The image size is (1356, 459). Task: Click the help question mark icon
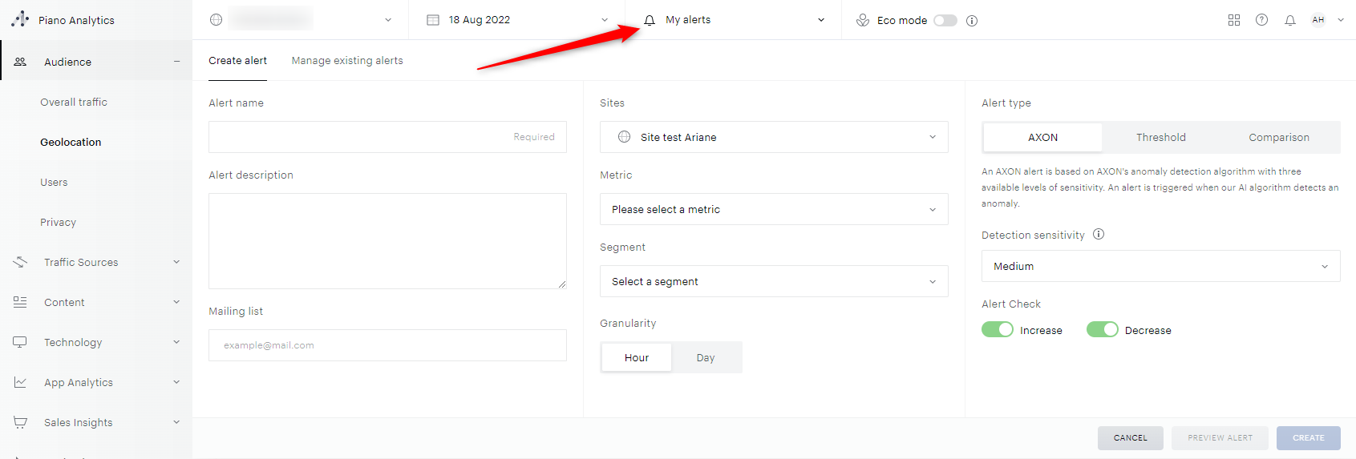1261,20
